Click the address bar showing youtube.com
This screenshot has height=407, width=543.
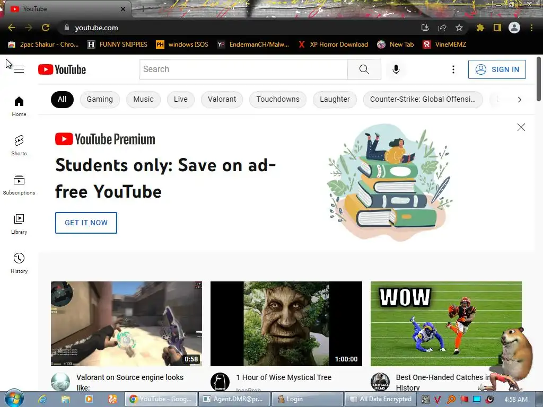point(239,28)
